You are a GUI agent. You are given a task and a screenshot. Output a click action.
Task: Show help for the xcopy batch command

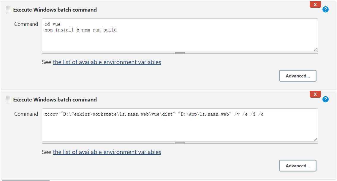pyautogui.click(x=325, y=99)
